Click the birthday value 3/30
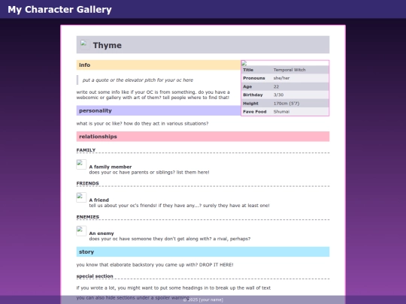The height and width of the screenshot is (304, 406). click(x=278, y=95)
